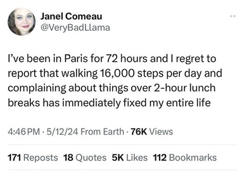The image size is (237, 173).
Task: Click the phrase 72 hours in the tweet
Action: (127, 59)
